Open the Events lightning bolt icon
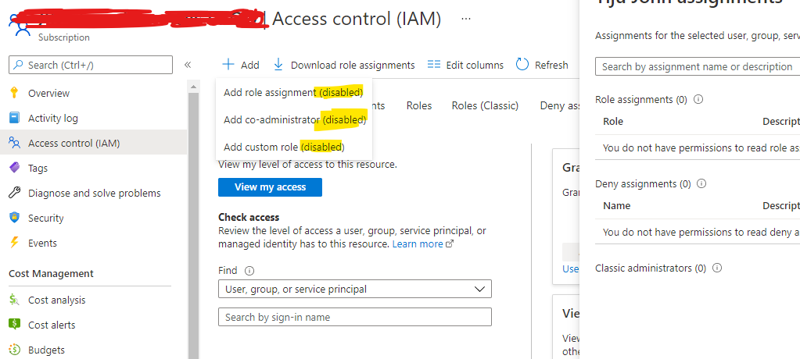The width and height of the screenshot is (800, 359). (14, 243)
